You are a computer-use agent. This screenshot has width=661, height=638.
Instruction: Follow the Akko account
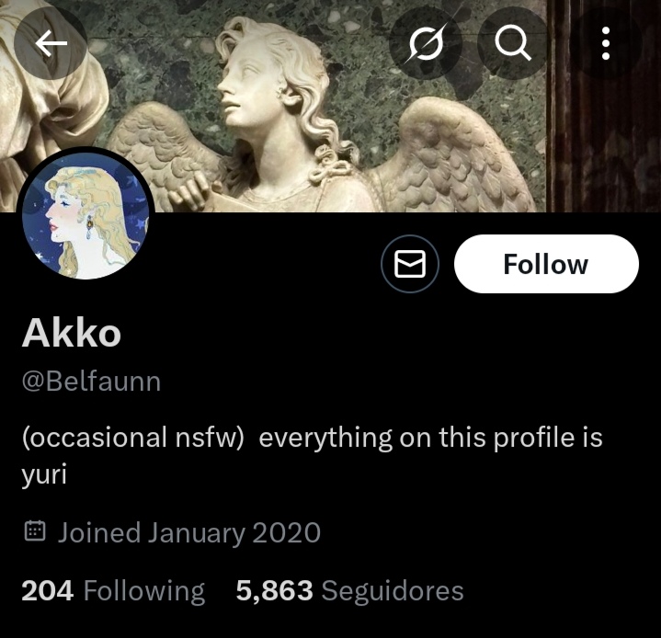point(546,264)
